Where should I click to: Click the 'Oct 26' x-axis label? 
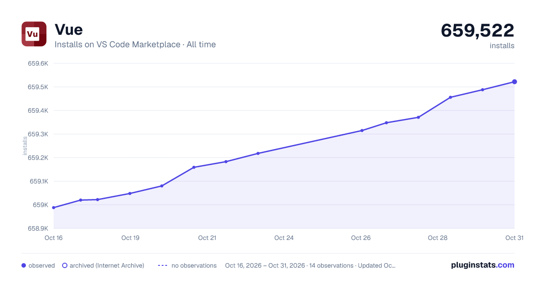[361, 238]
